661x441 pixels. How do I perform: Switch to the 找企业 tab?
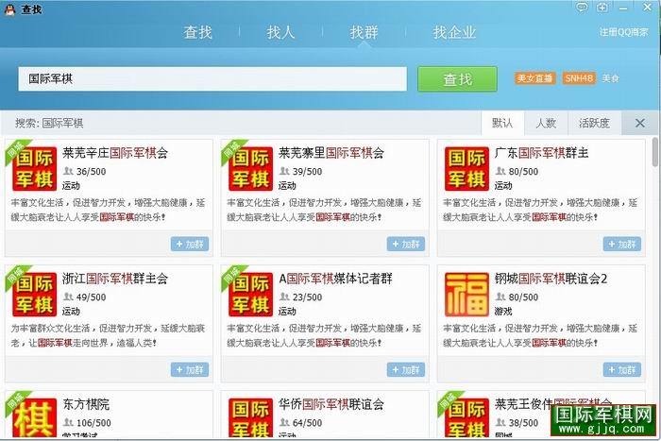(x=454, y=32)
